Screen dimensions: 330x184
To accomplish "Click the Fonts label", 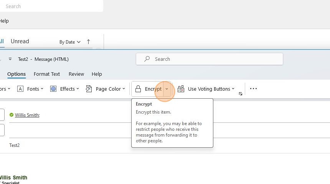I will coord(33,89).
